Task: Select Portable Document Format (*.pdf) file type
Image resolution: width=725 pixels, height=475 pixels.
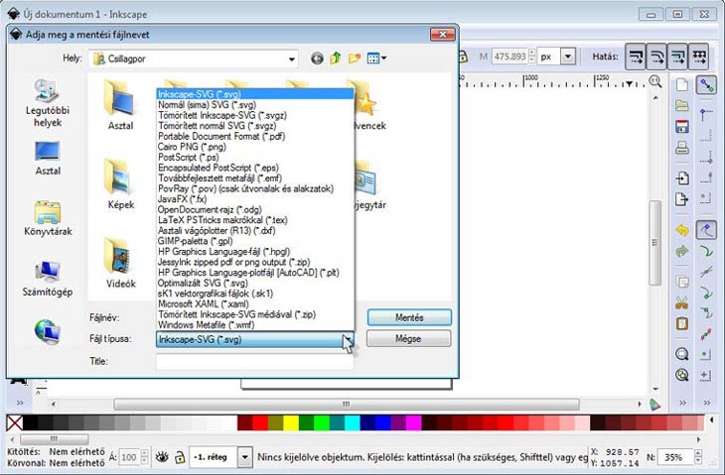Action: point(220,136)
